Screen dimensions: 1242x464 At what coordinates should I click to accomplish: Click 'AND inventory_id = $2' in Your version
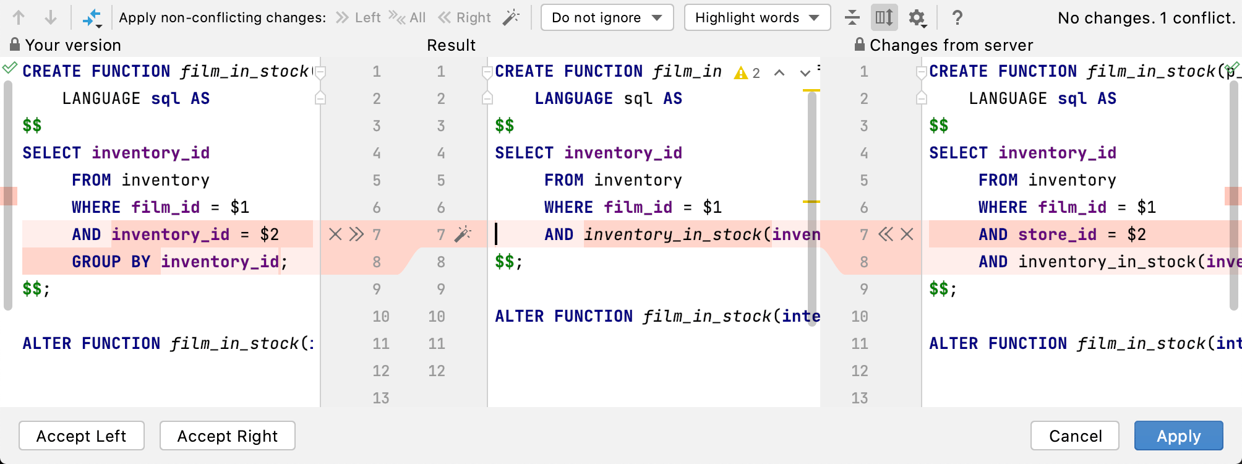(x=175, y=234)
